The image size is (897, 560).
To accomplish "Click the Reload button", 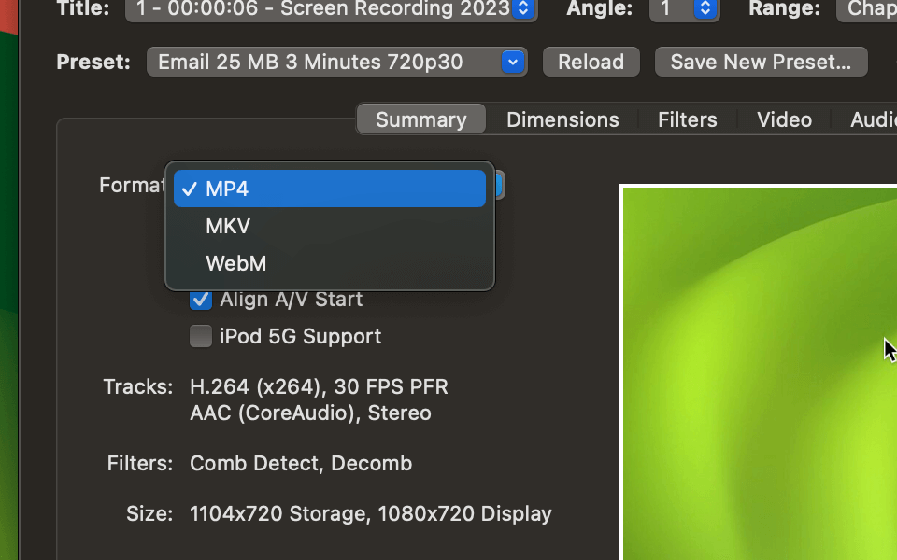I will 591,63.
